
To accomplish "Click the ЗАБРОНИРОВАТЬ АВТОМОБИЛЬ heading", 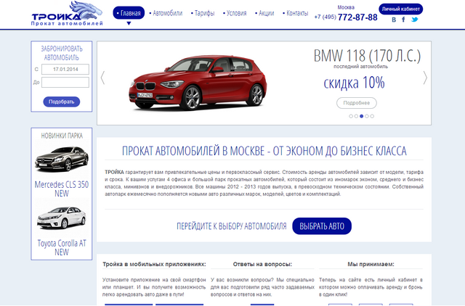I will 61,53.
